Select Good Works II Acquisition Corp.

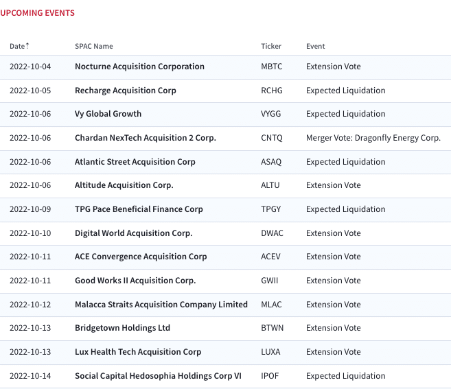(135, 281)
